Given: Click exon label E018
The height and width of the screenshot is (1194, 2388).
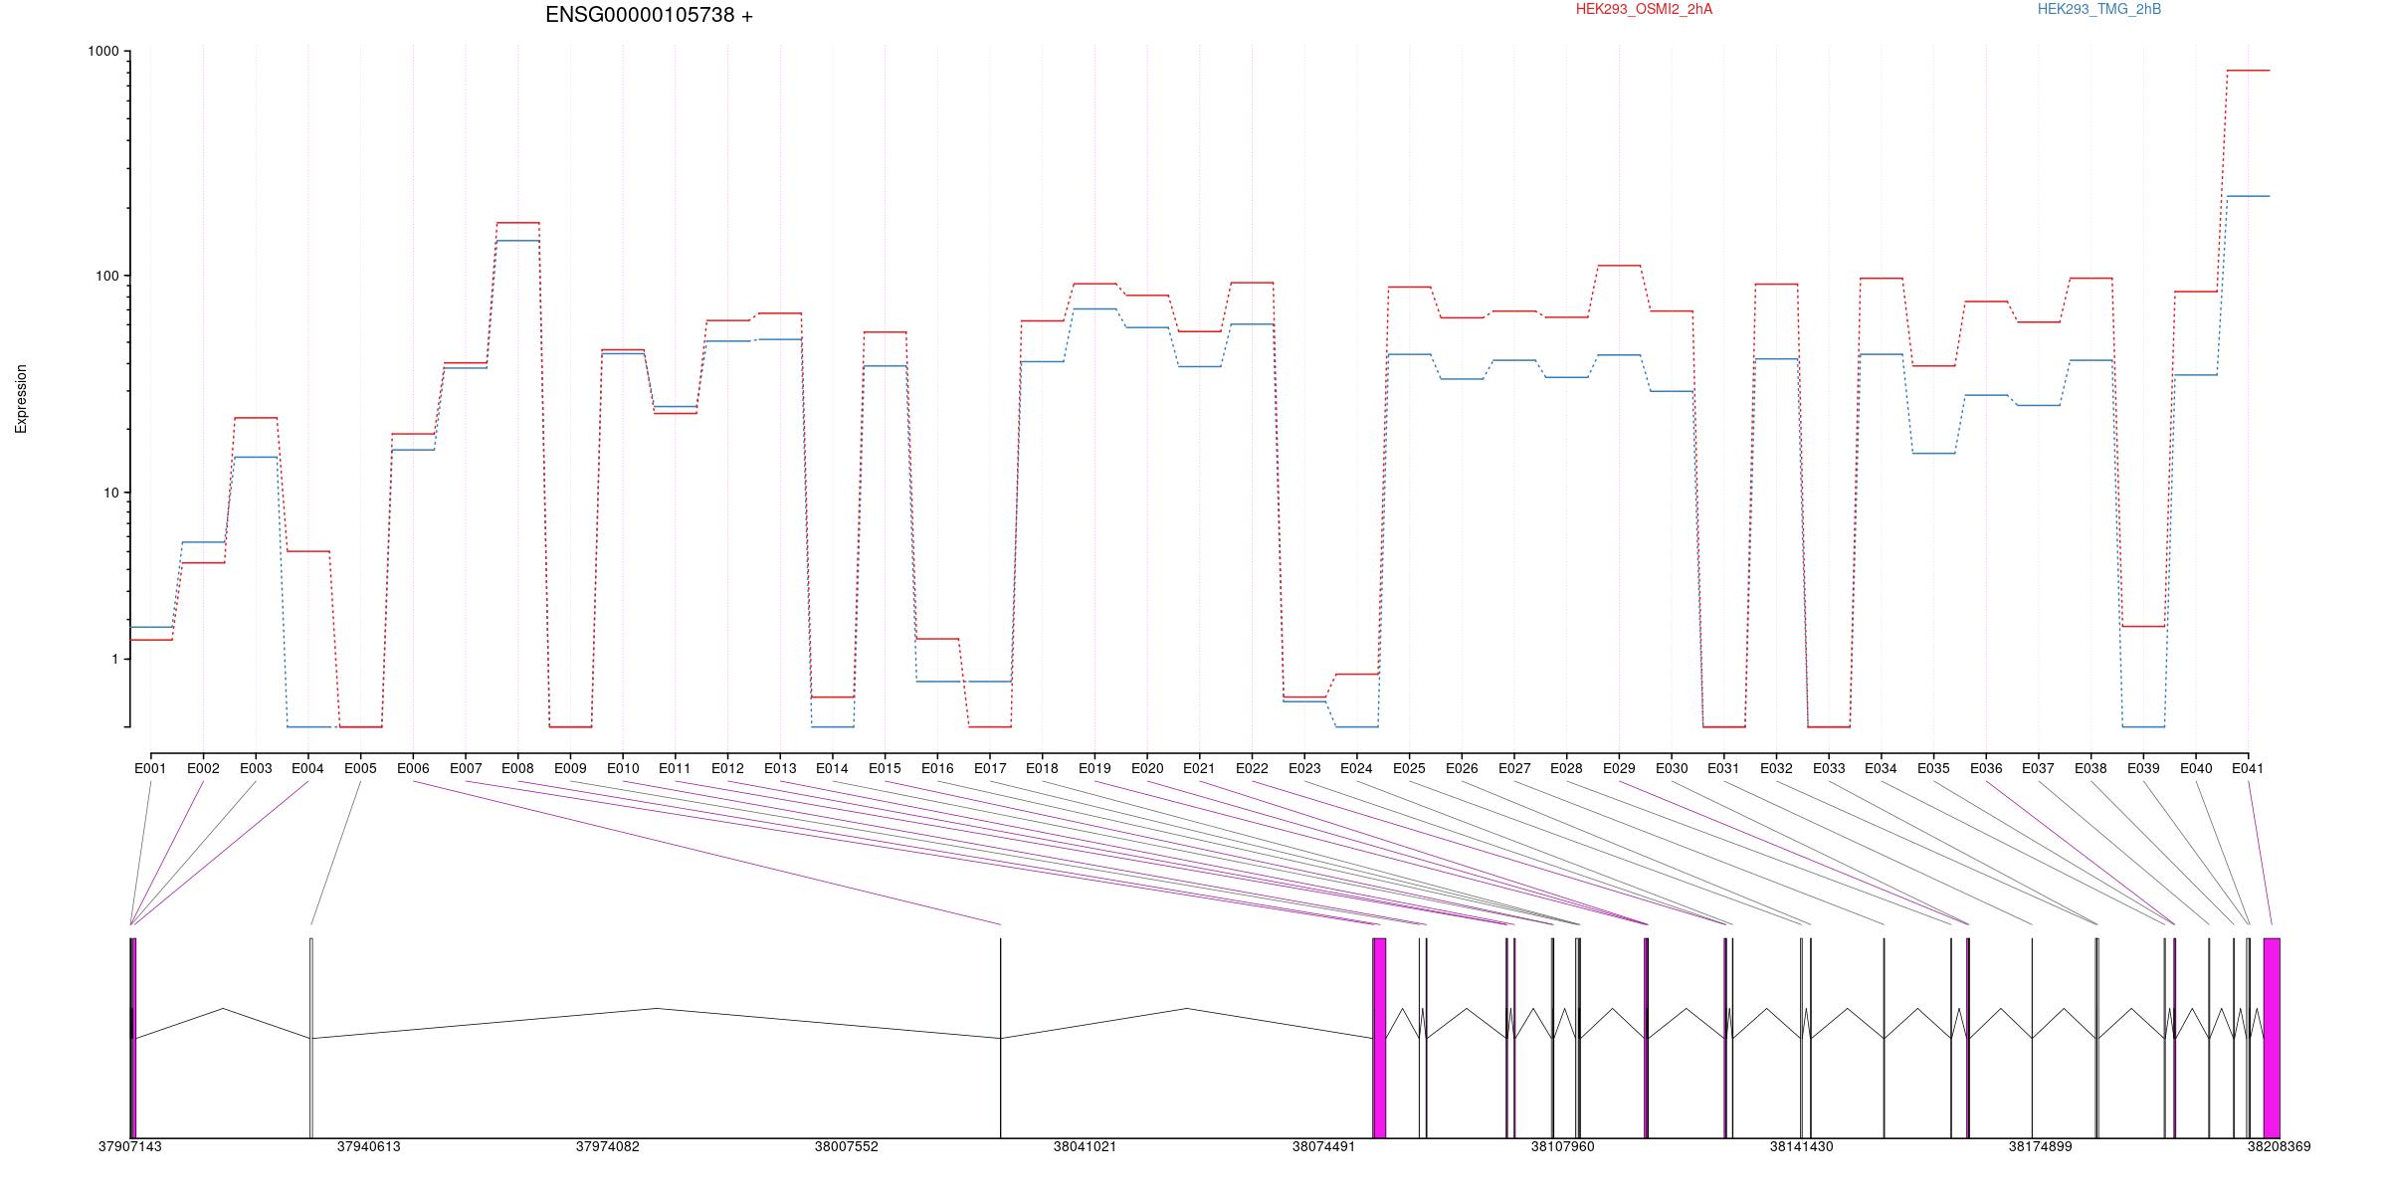Looking at the screenshot, I should tap(1042, 768).
